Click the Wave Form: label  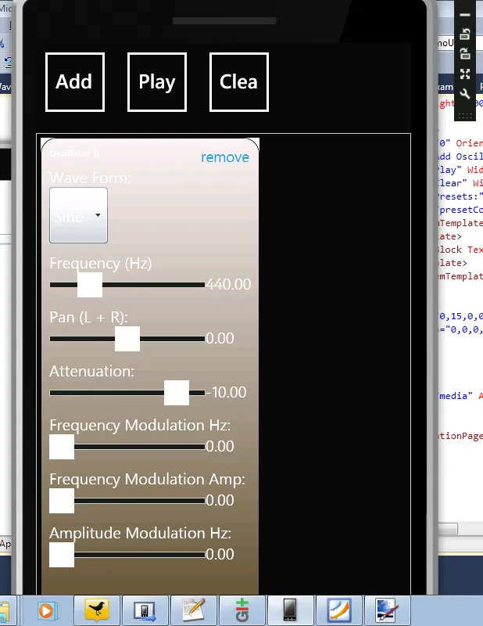pos(90,178)
